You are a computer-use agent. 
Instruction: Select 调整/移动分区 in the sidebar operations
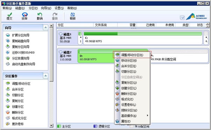(18, 84)
